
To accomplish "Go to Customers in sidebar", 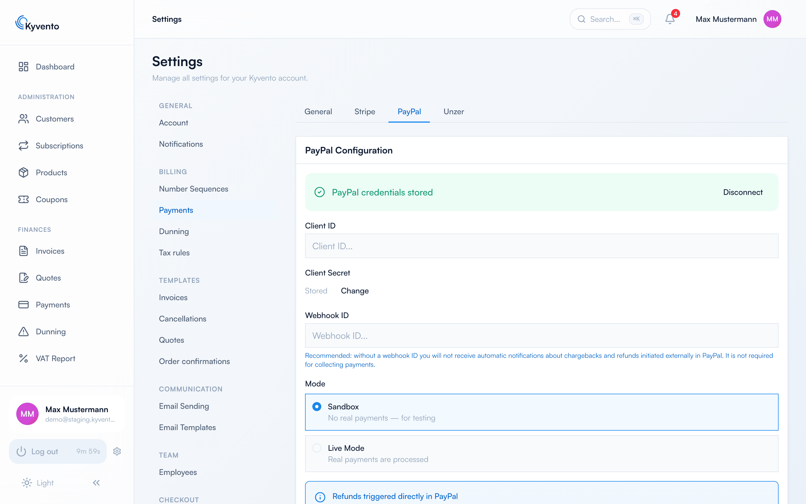I will tap(55, 119).
